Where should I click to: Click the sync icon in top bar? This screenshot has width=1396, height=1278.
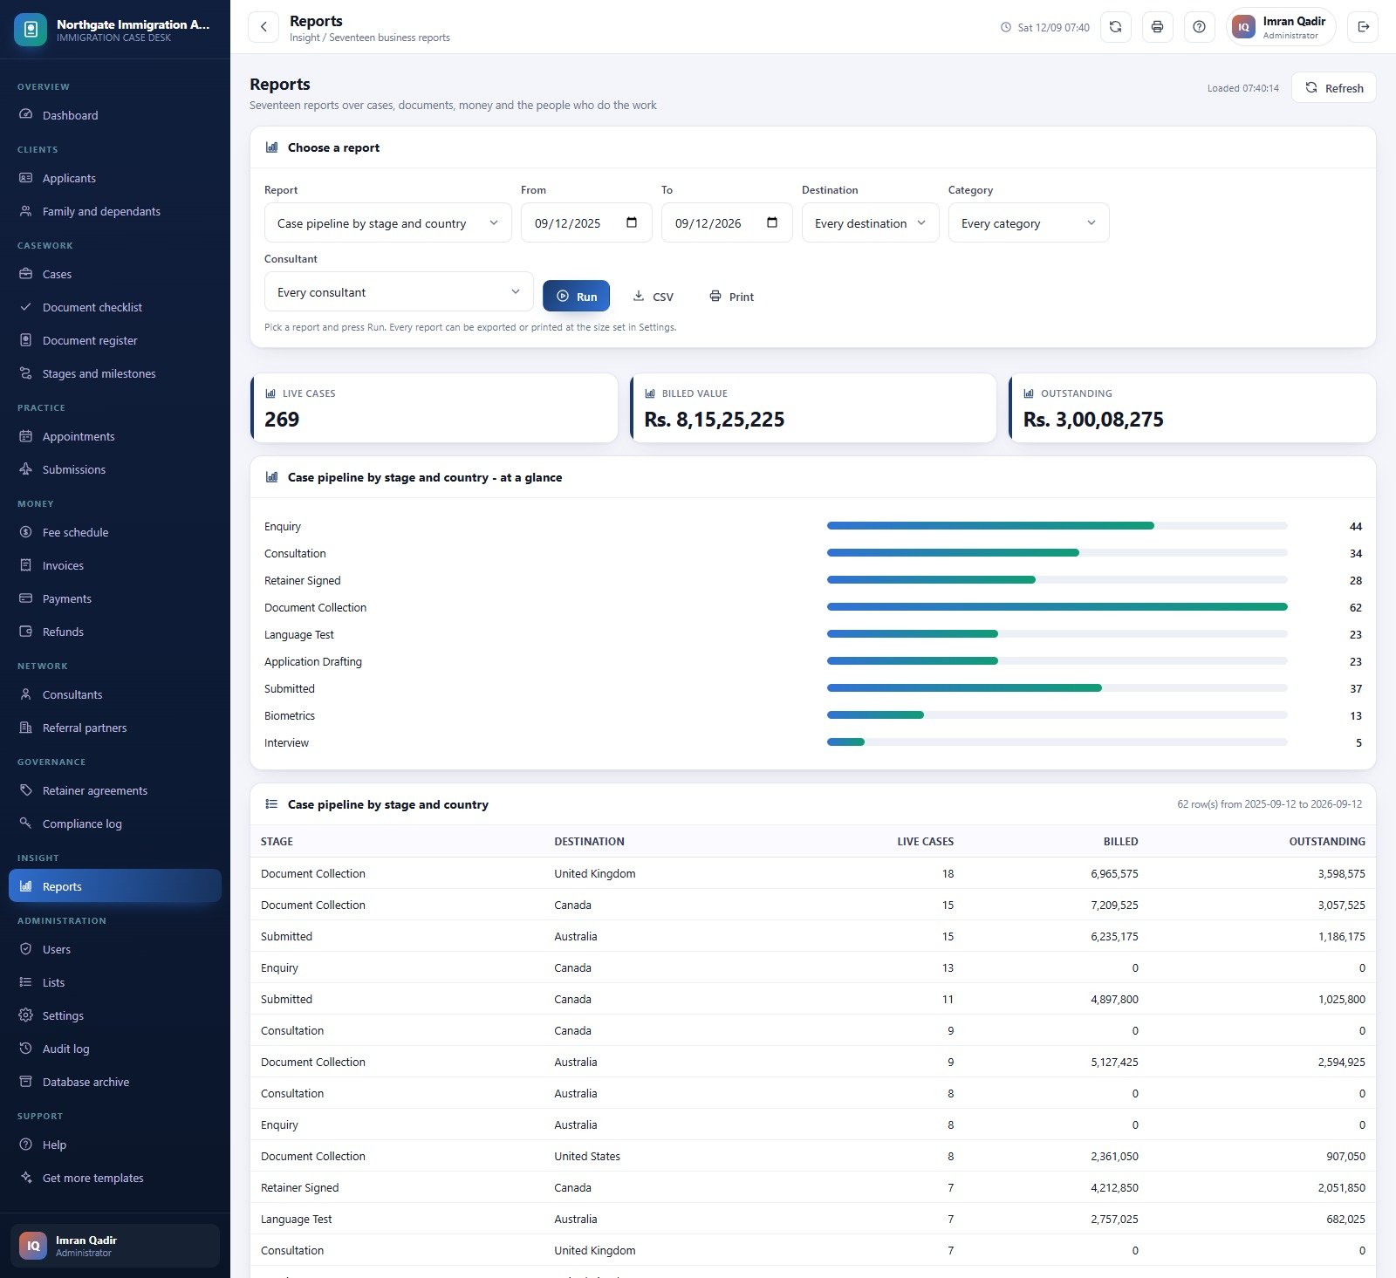(1115, 27)
